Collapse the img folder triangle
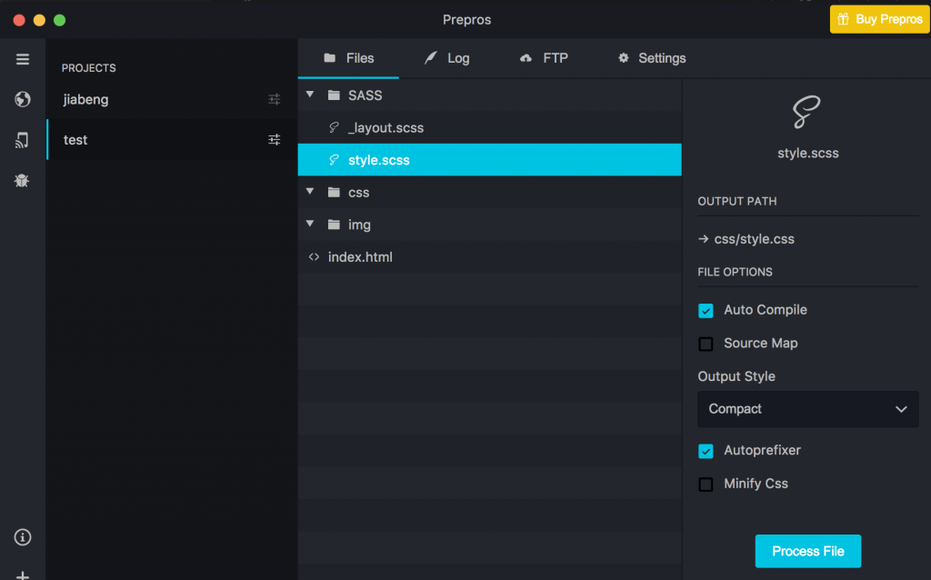931x580 pixels. coord(310,224)
